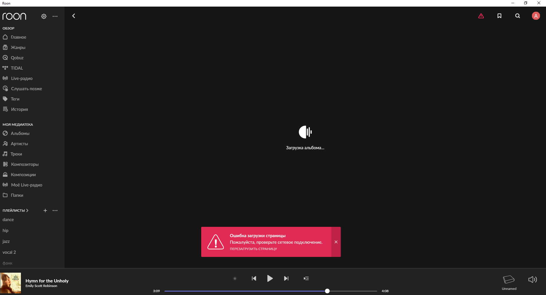Image resolution: width=546 pixels, height=295 pixels.
Task: Open sidebar three-dots menu near logo
Action: [x=55, y=16]
